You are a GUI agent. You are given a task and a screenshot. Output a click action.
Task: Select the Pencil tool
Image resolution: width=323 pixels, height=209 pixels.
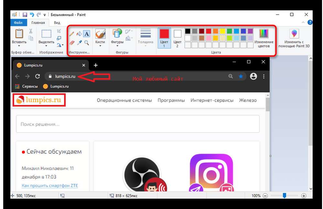71,34
